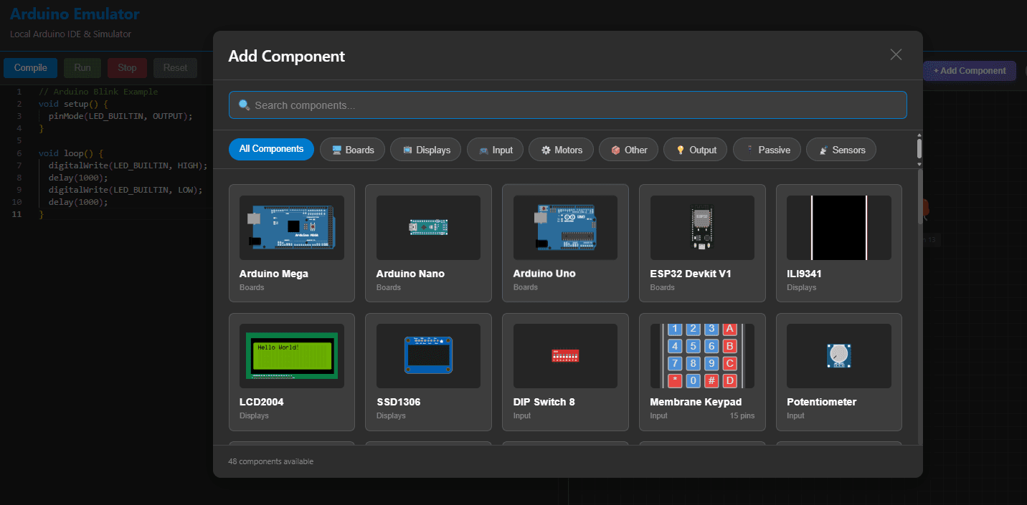The height and width of the screenshot is (505, 1027).
Task: Select the Other category filter icon
Action: click(615, 149)
